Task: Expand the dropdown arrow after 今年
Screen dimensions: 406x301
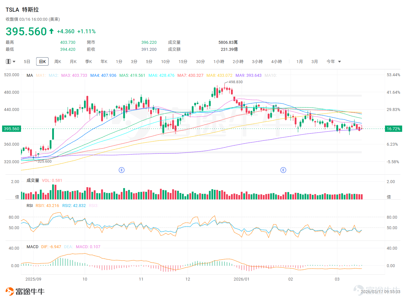Action: click(x=339, y=62)
